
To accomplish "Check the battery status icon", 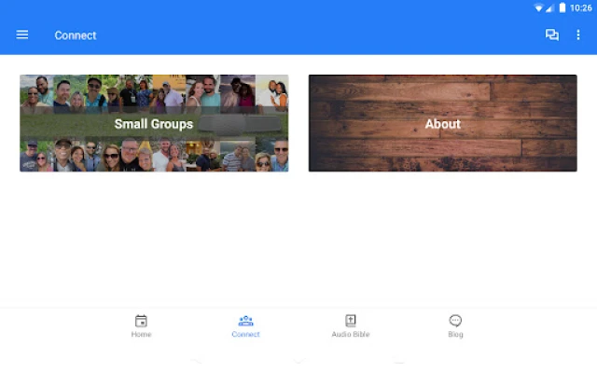I will click(562, 7).
